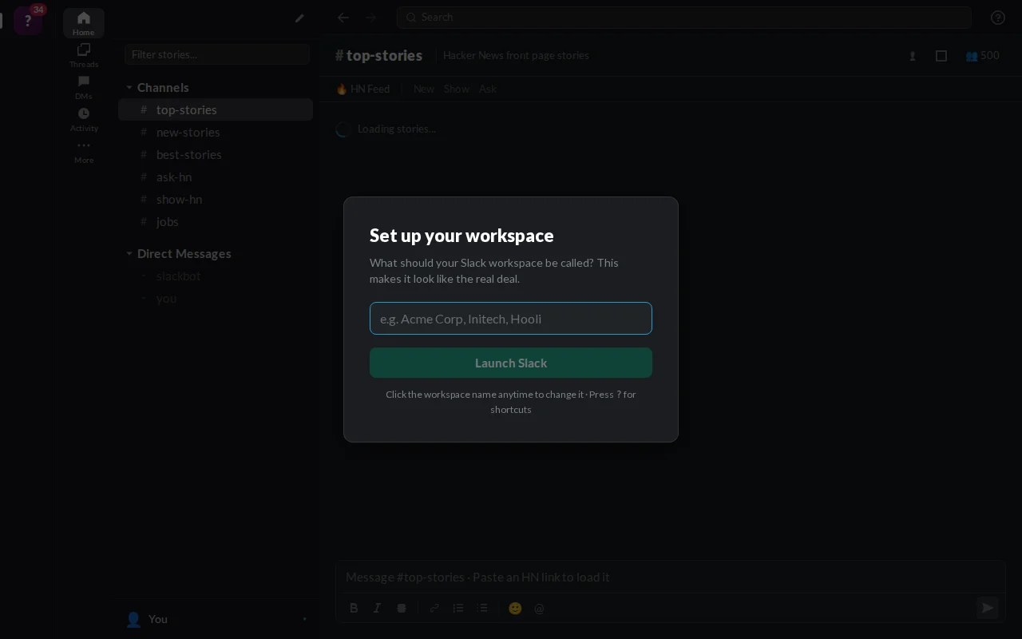
Task: Switch to the Ask tab
Action: (x=488, y=89)
